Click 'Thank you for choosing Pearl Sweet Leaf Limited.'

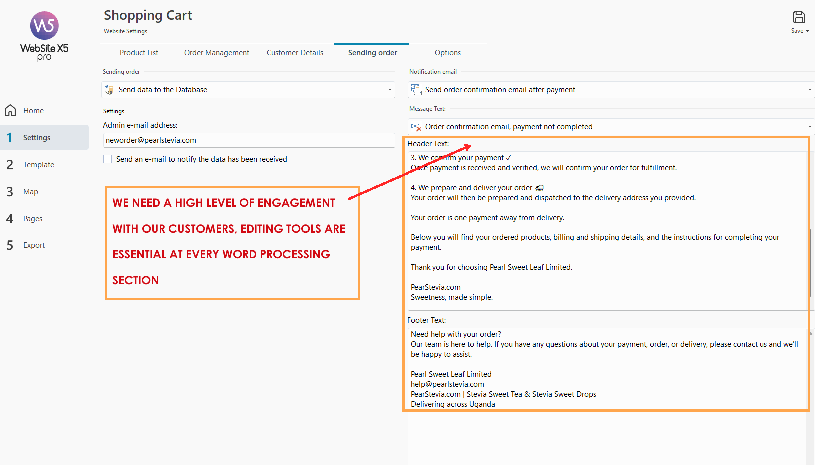tap(491, 267)
